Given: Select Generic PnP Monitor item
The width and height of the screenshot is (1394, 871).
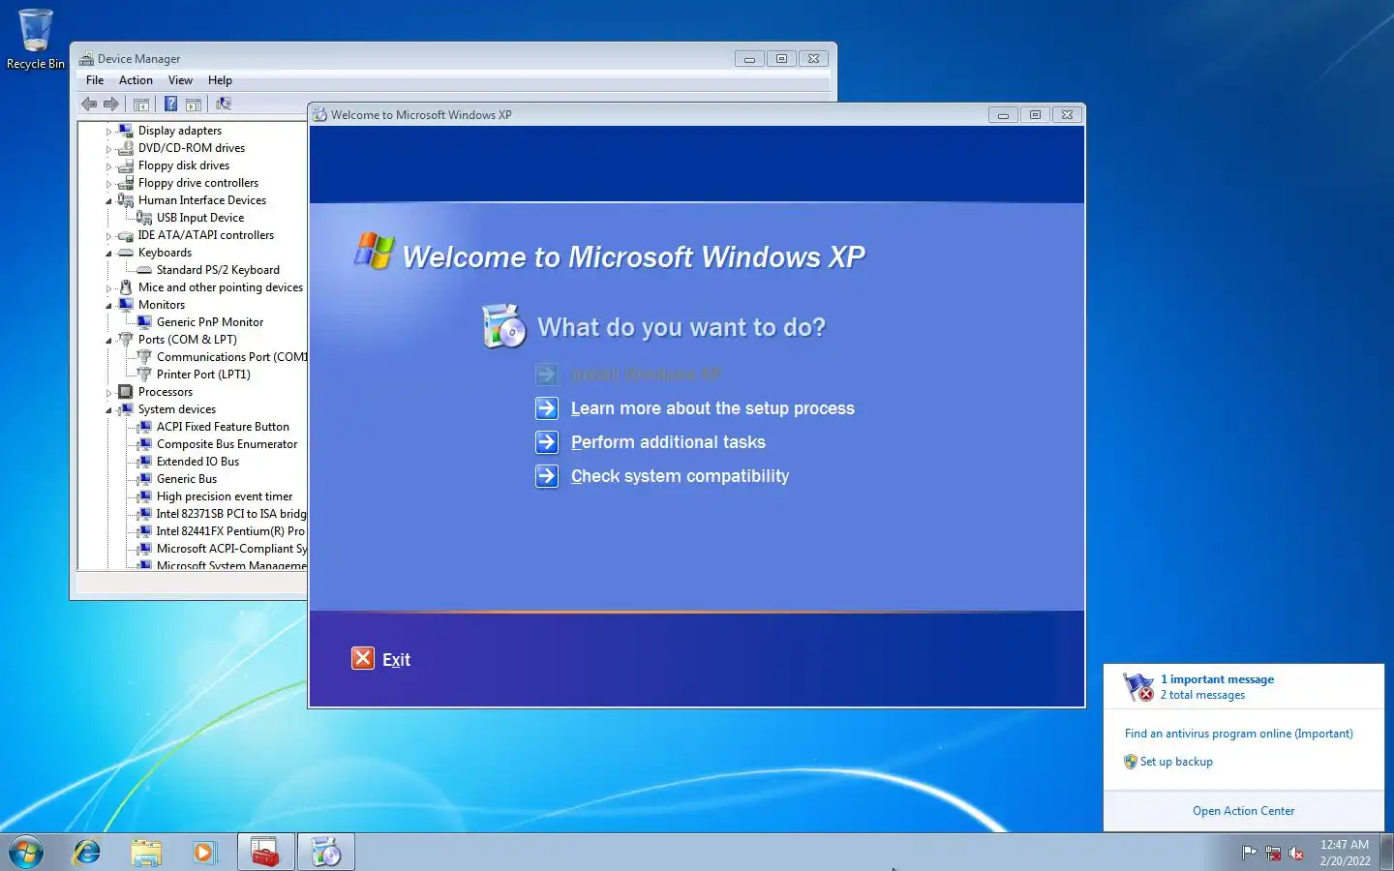Looking at the screenshot, I should [210, 322].
